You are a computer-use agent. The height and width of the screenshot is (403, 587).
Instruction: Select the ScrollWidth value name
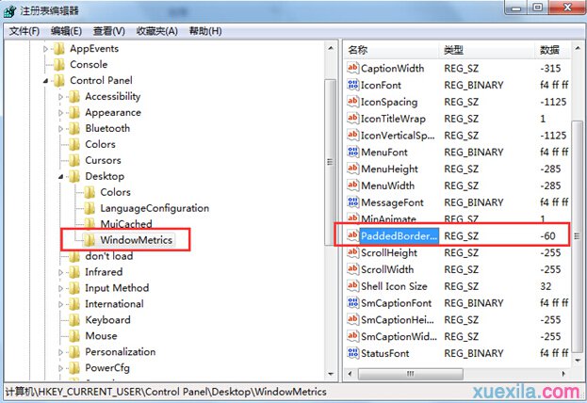(x=387, y=269)
